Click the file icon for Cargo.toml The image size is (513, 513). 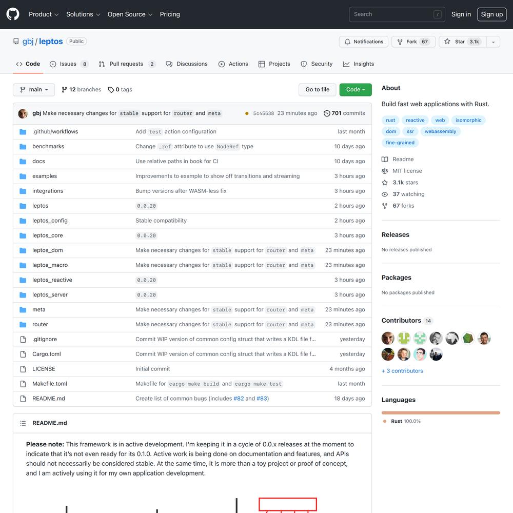(23, 354)
